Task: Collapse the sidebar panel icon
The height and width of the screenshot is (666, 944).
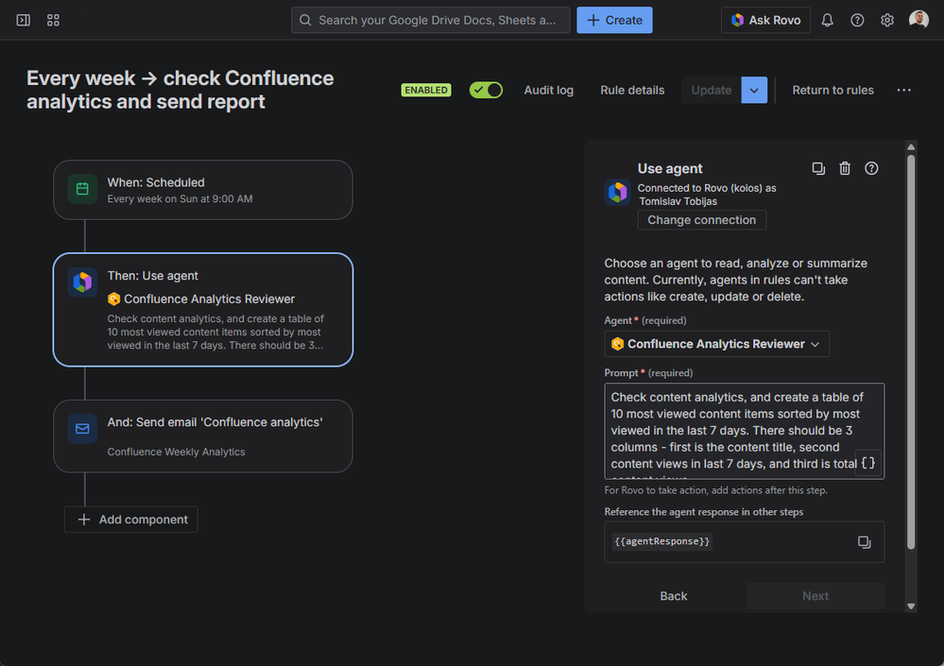Action: click(x=23, y=21)
